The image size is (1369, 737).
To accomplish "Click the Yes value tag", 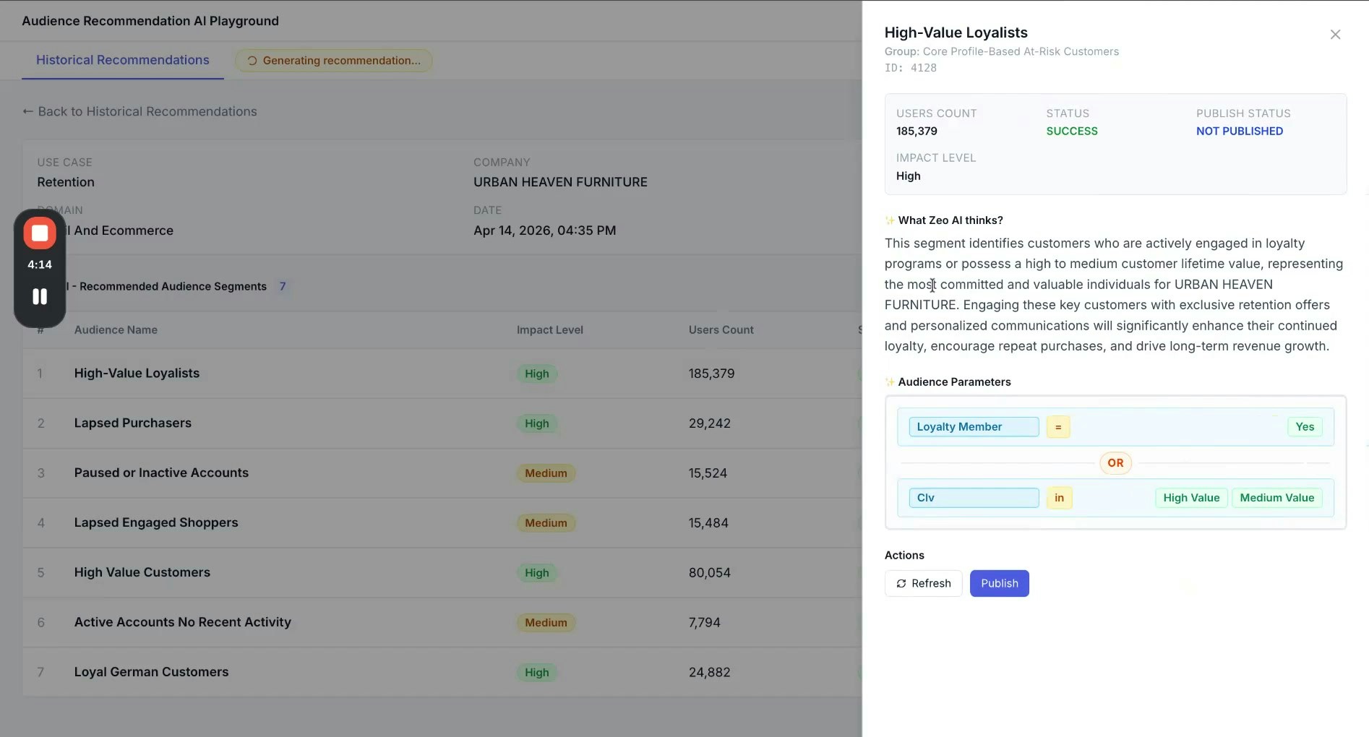I will click(1305, 427).
